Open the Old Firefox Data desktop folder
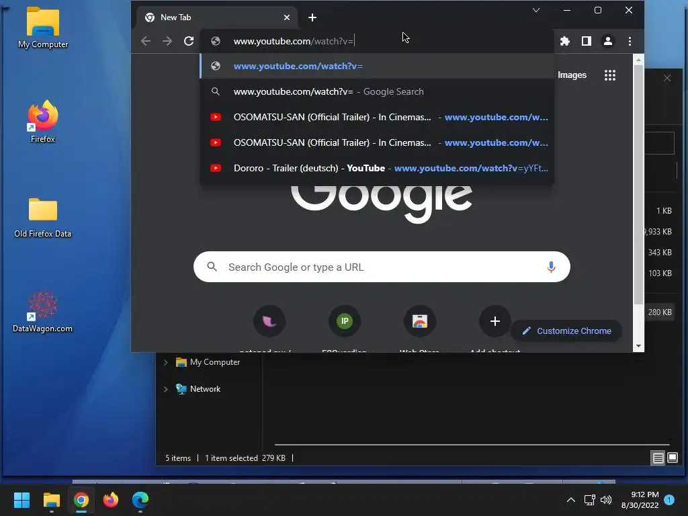688x516 pixels. click(42, 218)
